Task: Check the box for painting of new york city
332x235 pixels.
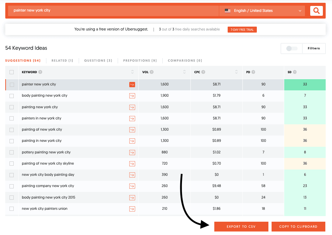Action: [12, 130]
